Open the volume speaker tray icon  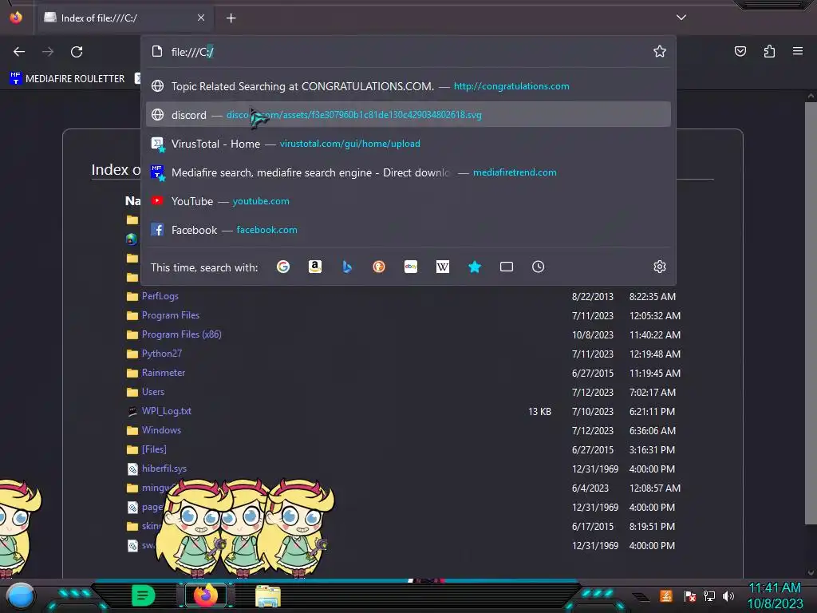[x=728, y=595]
